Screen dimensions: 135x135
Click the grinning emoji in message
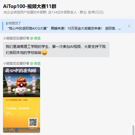[44, 53]
